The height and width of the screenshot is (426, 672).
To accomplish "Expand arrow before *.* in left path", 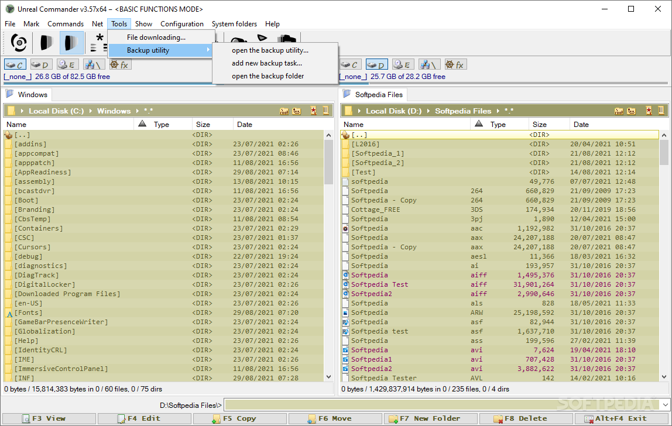I will [x=137, y=111].
